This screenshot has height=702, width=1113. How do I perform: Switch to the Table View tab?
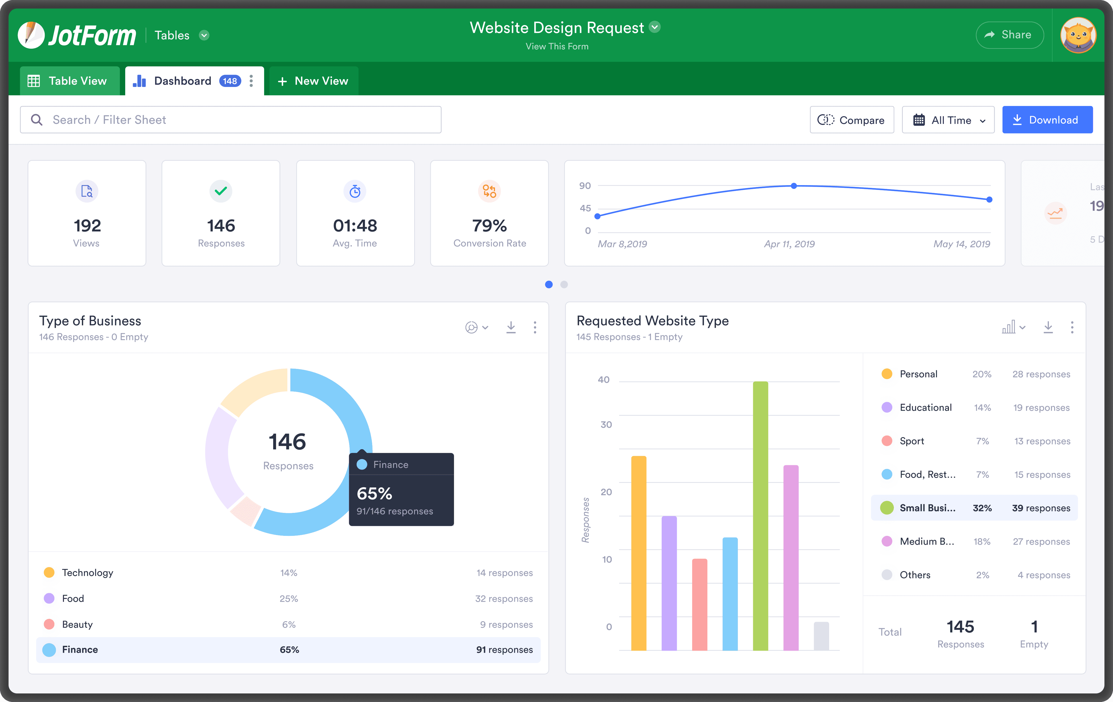coord(69,81)
